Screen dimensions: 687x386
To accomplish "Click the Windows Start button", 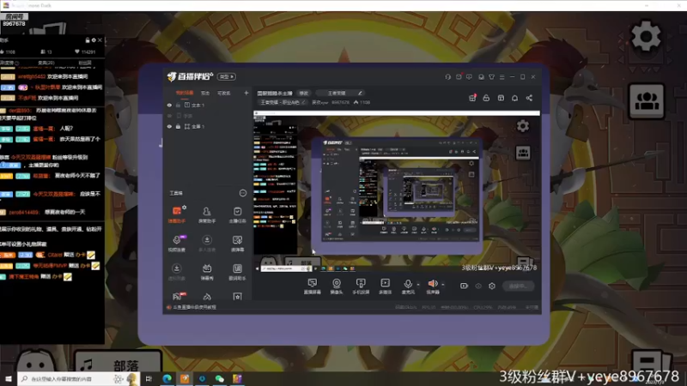I will pos(9,378).
